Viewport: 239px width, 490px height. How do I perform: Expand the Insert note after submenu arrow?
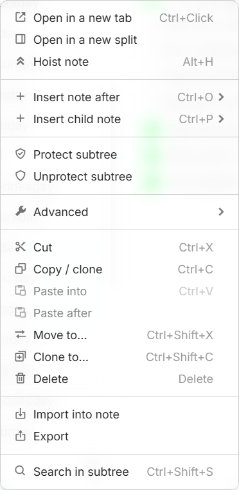[x=221, y=97]
